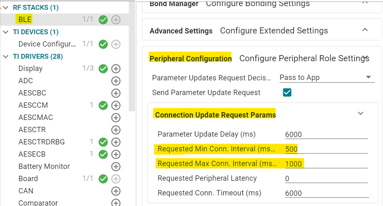Click the Parameter Update Delay field
The height and width of the screenshot is (206, 383).
[326, 134]
